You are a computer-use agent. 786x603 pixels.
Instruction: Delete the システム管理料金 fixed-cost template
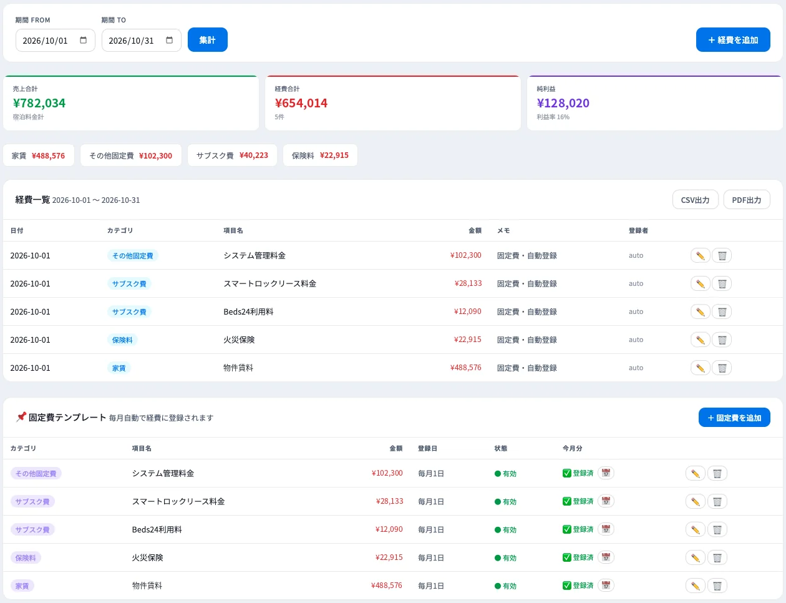tap(717, 473)
